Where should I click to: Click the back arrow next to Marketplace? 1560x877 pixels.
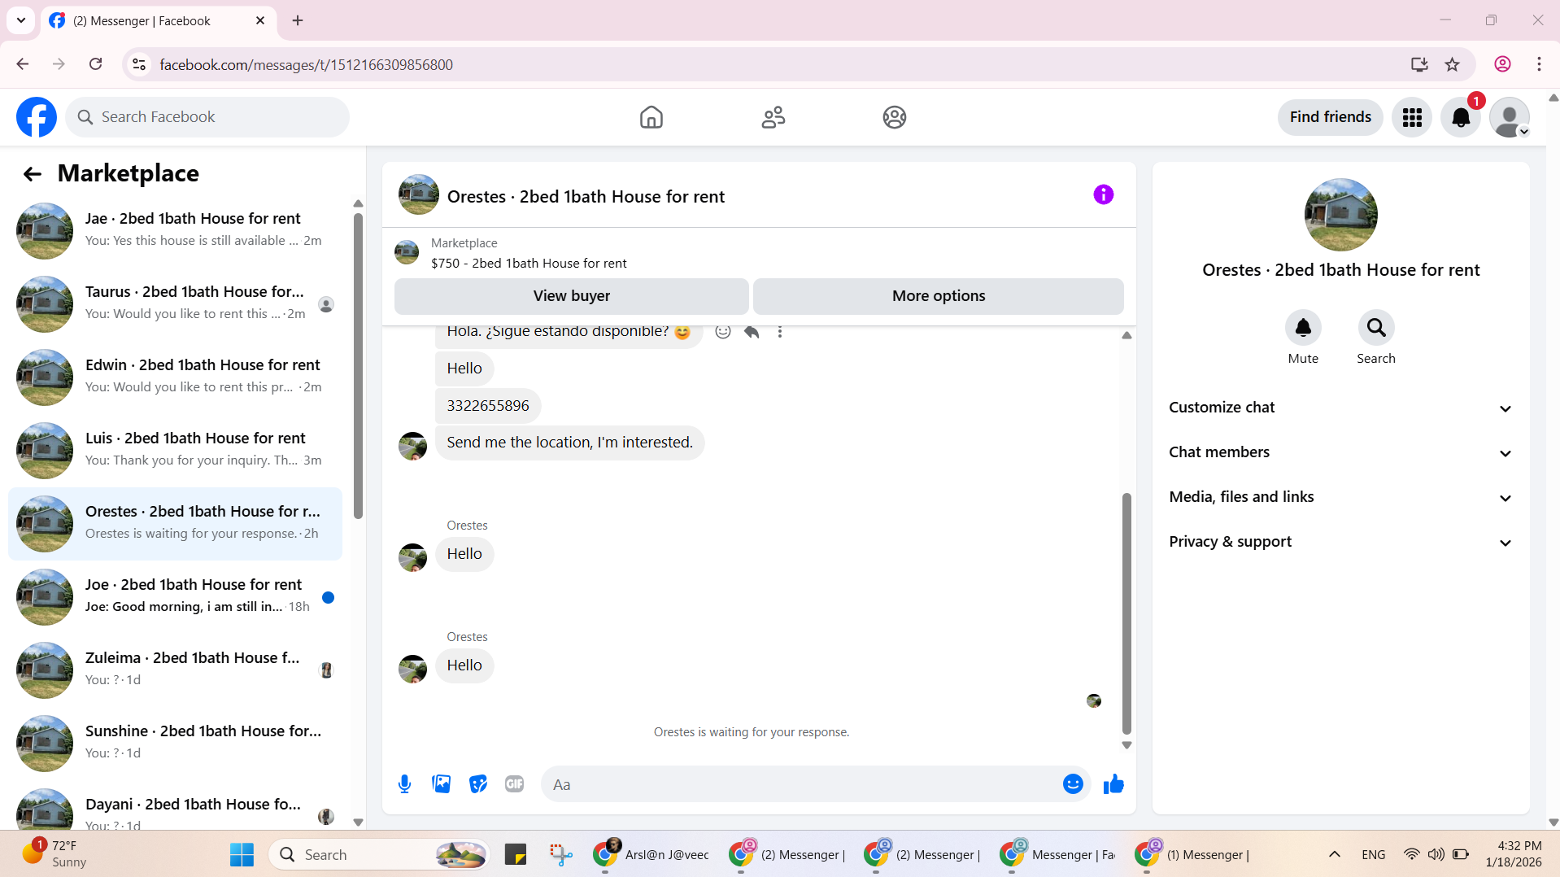(33, 173)
